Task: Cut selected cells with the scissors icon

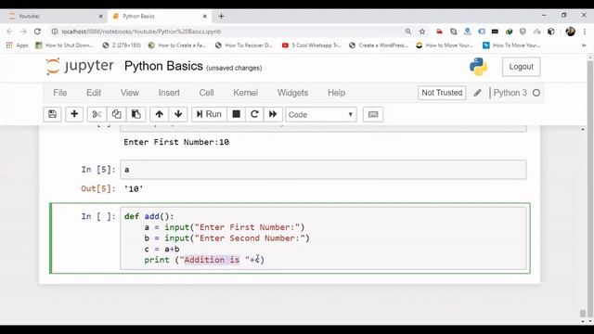Action: [x=97, y=114]
